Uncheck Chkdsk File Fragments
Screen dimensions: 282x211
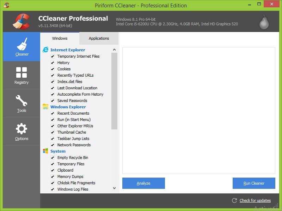(x=53, y=183)
